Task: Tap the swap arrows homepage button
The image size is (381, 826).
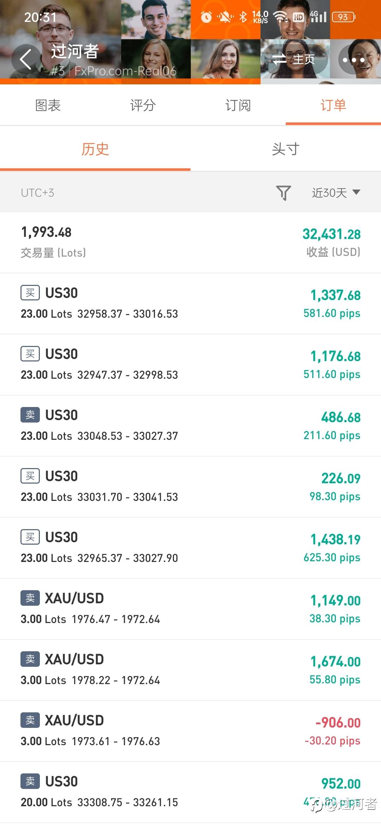Action: (294, 59)
